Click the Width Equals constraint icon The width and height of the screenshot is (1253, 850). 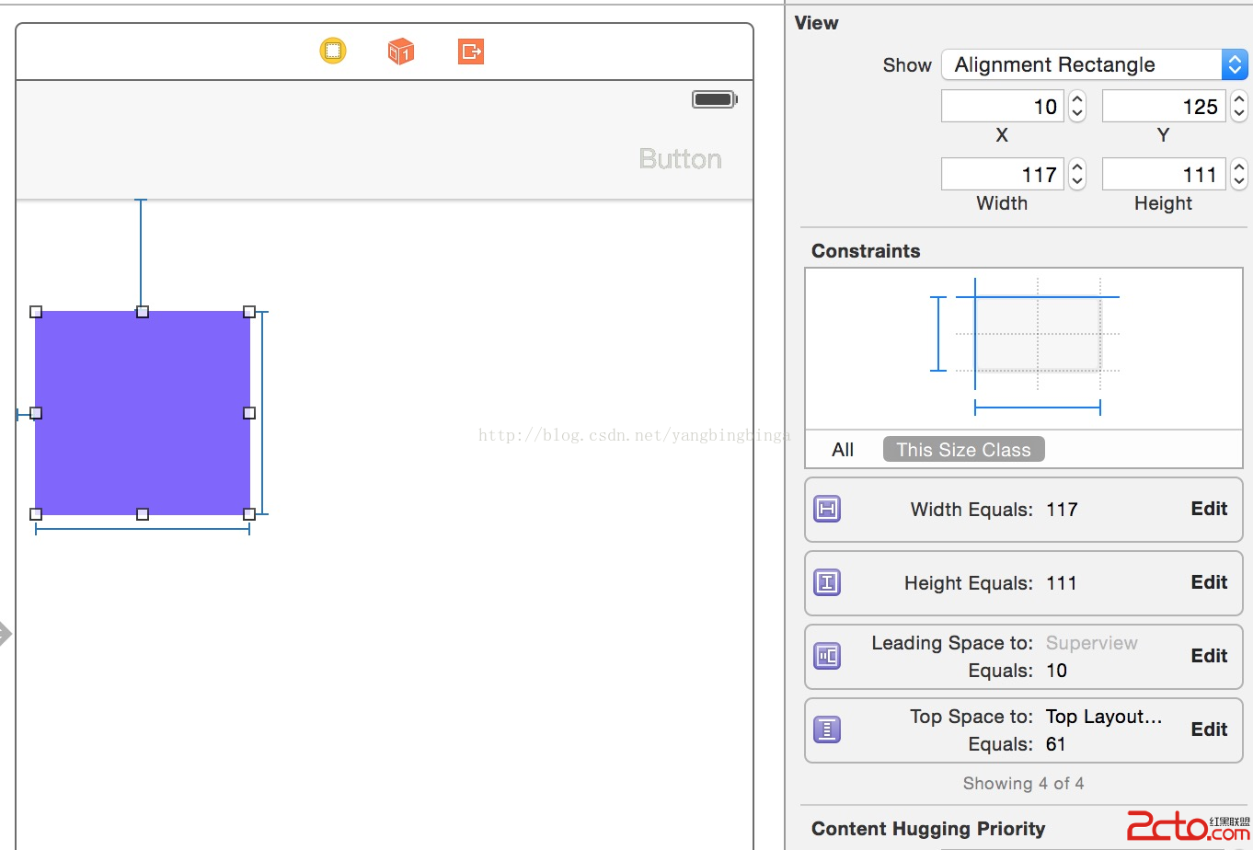pos(827,509)
